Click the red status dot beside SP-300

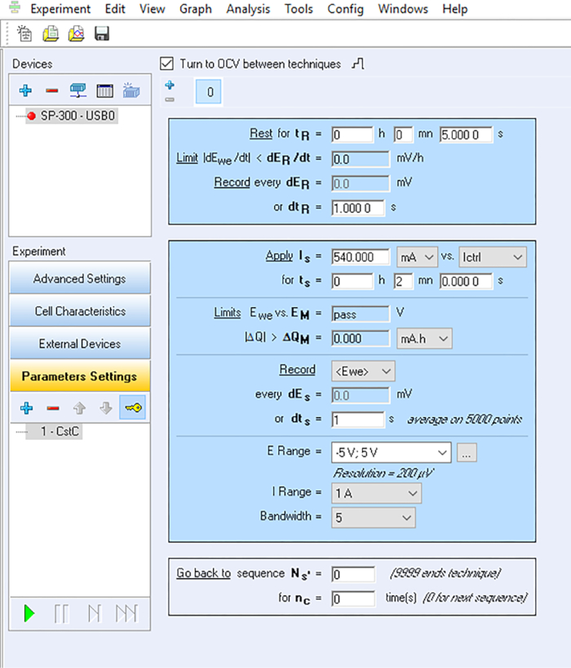coord(31,116)
